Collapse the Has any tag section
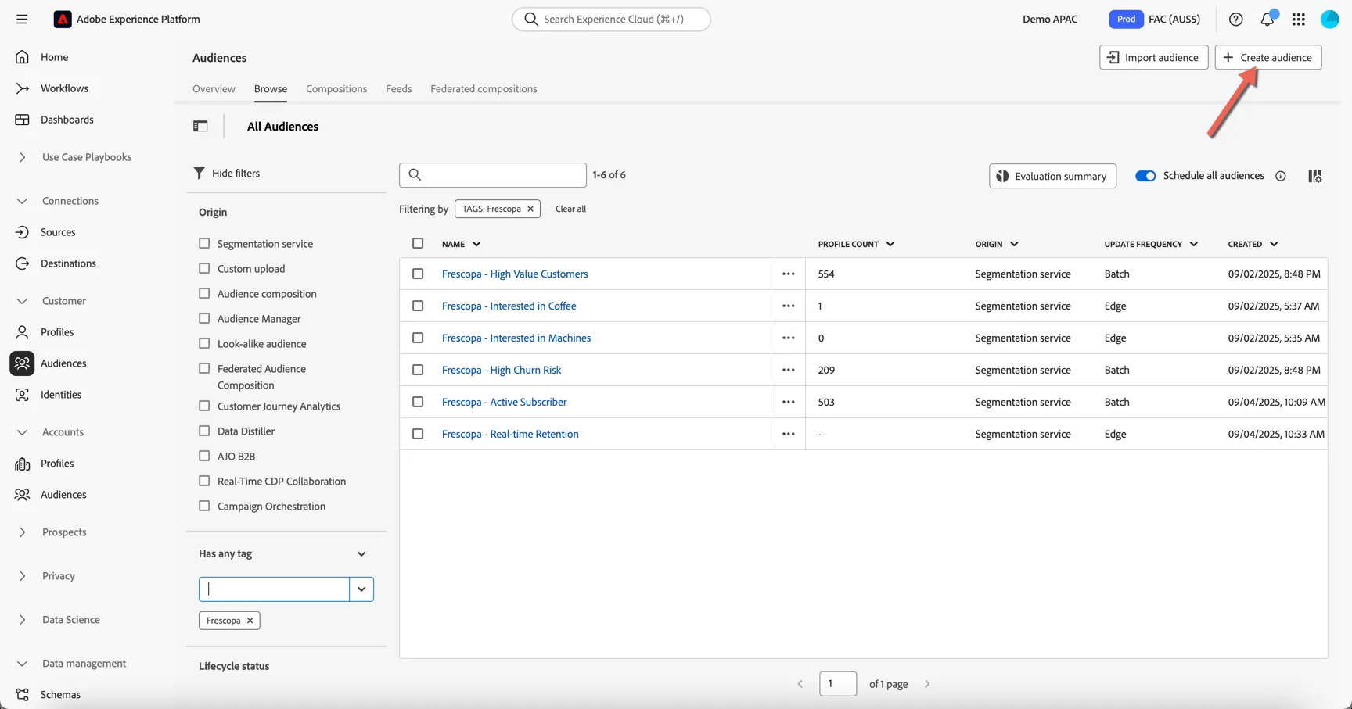This screenshot has width=1352, height=709. [x=361, y=554]
